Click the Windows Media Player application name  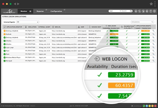(x=13, y=57)
